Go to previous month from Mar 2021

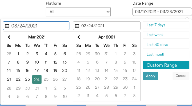(9, 37)
